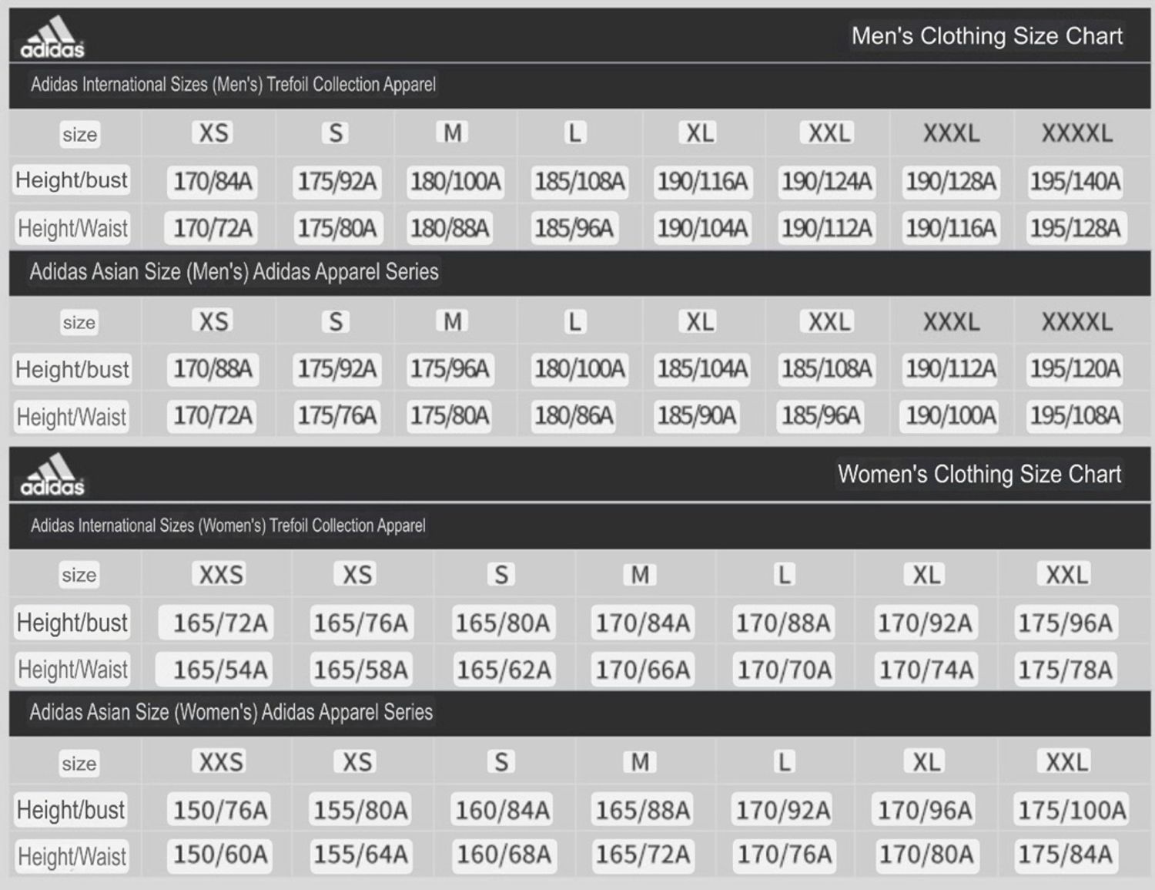This screenshot has height=890, width=1155.
Task: Click the 150/60A height/waist value
Action: pos(220,855)
